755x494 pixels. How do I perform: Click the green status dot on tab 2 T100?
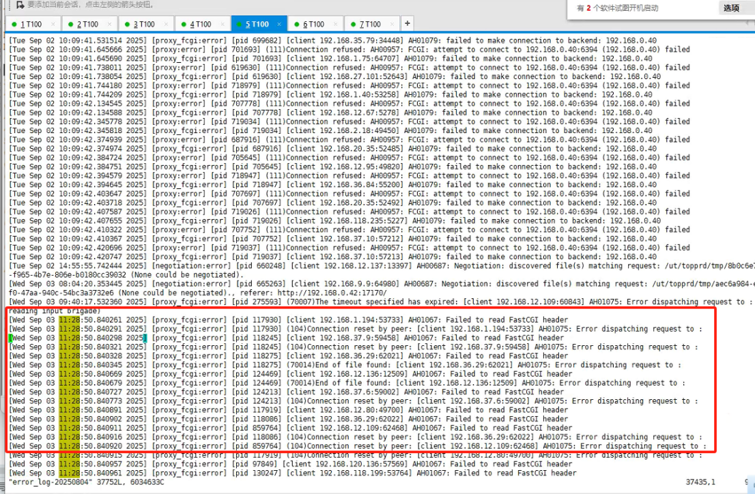coord(72,23)
